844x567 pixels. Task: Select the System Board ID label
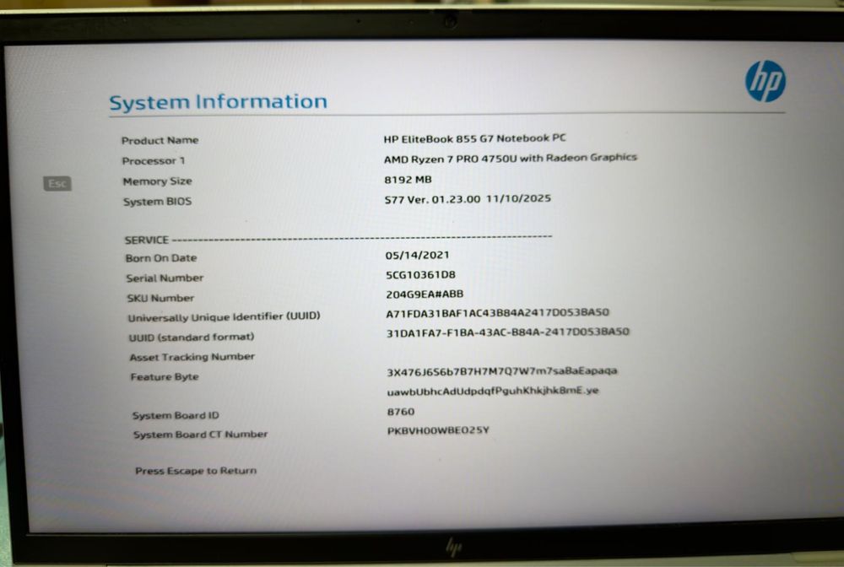176,415
